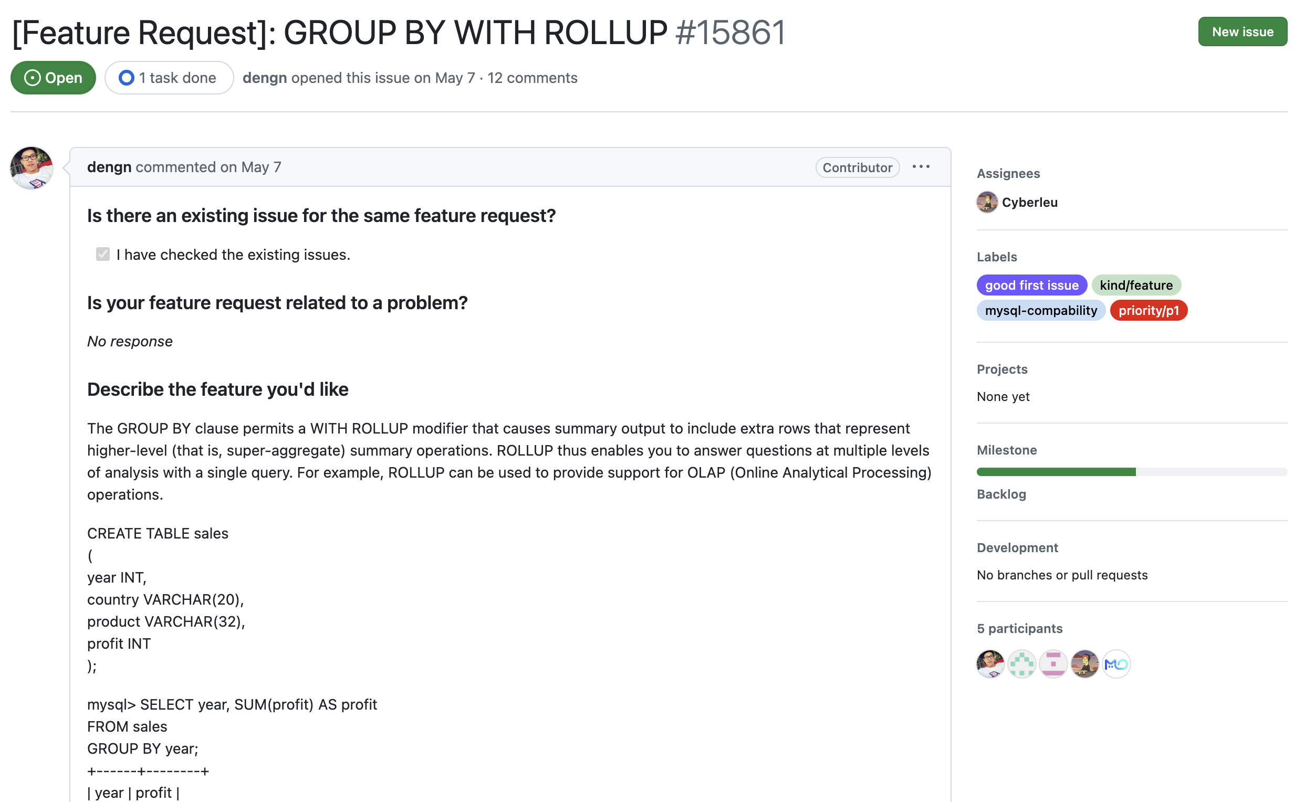Screen dimensions: 1315x802
Task: Click the first participant avatar
Action: [x=990, y=664]
